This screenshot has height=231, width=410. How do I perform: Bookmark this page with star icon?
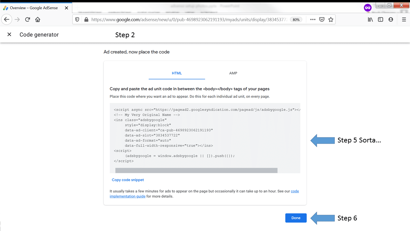[x=331, y=20]
